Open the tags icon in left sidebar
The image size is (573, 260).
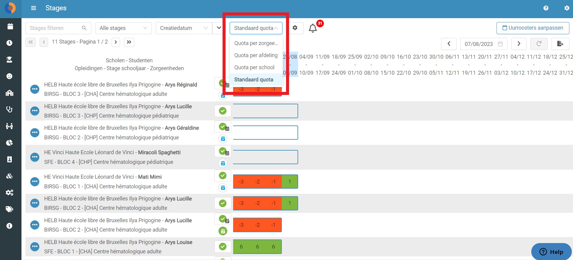tap(9, 209)
